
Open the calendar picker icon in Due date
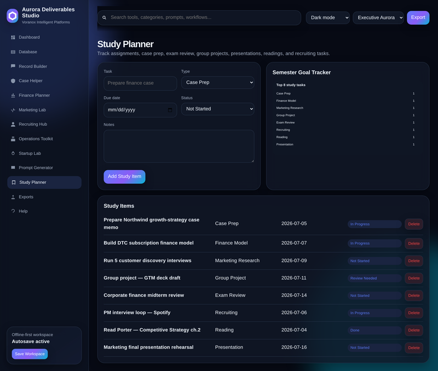[170, 110]
